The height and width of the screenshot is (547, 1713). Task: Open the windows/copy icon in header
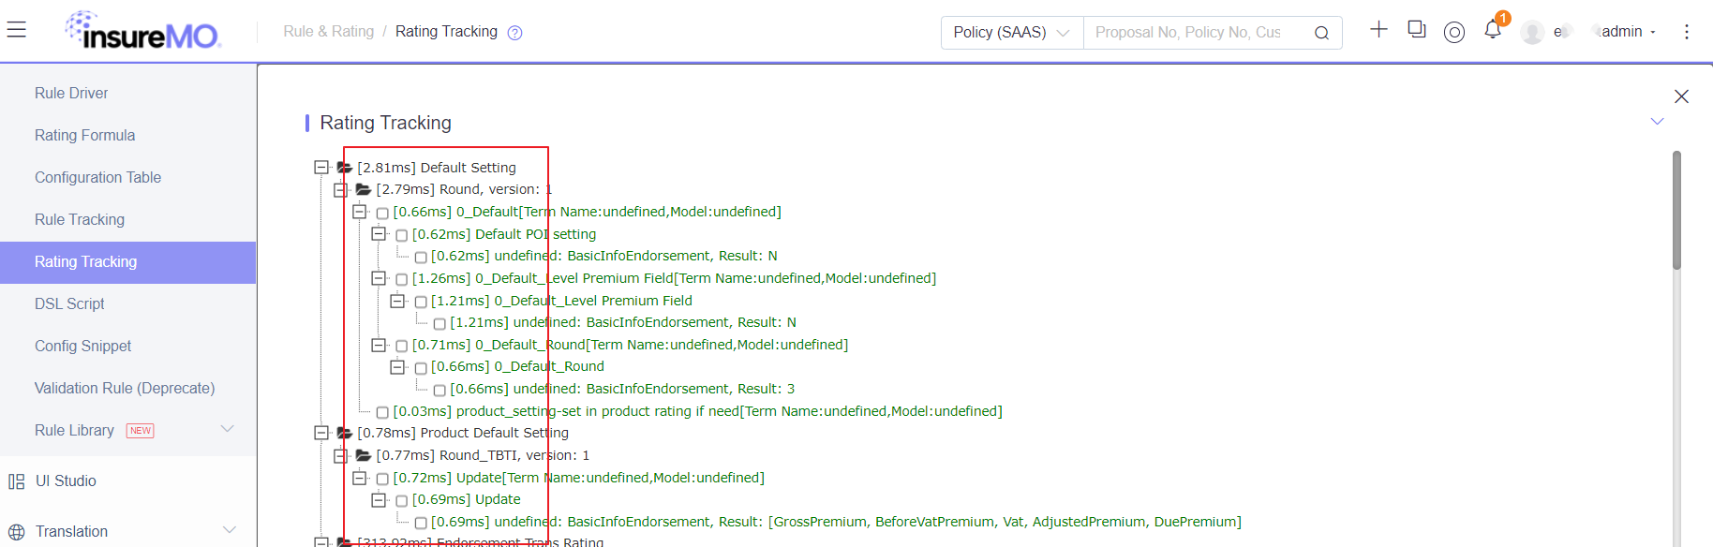tap(1417, 29)
